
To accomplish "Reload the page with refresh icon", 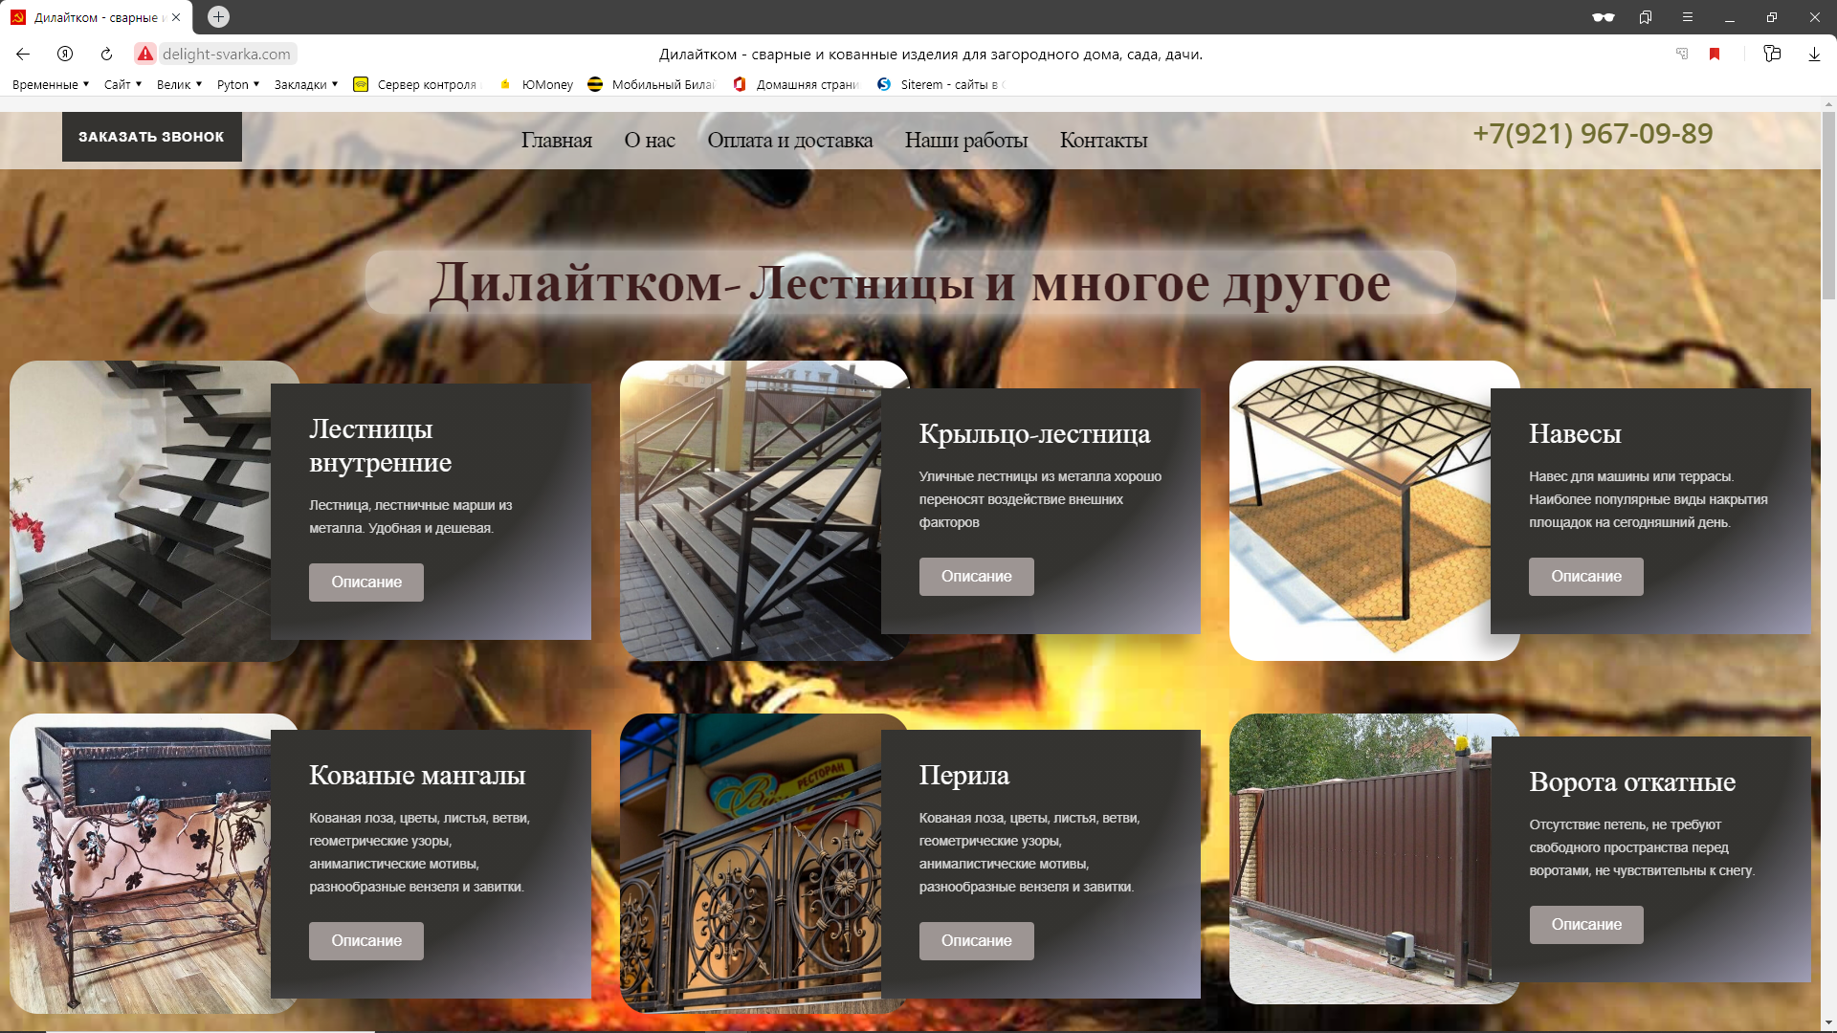I will 106,55.
